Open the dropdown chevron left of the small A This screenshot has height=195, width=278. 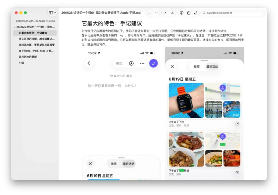pyautogui.click(x=157, y=13)
